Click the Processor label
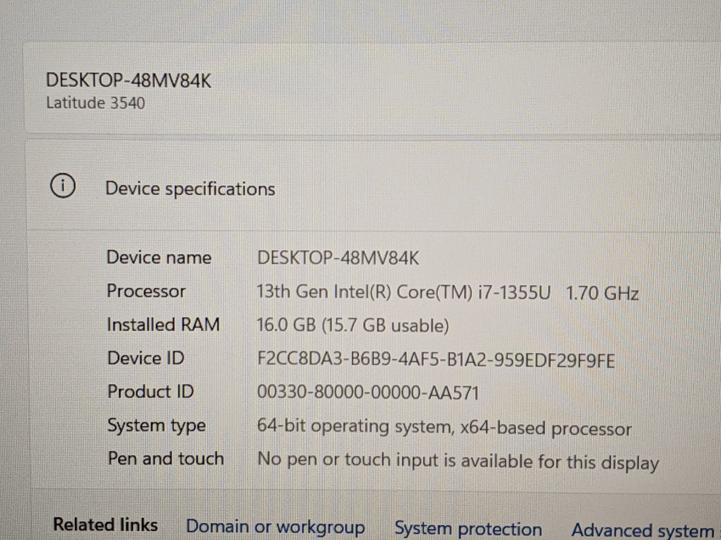This screenshot has width=721, height=540. point(146,291)
